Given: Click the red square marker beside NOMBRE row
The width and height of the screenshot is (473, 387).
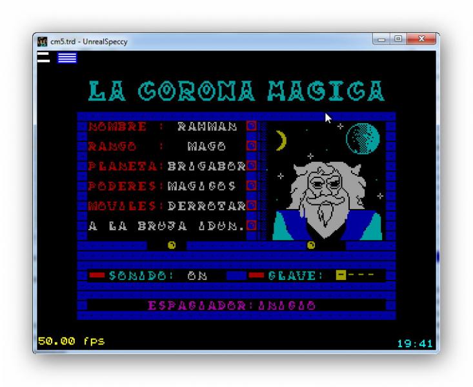Looking at the screenshot, I should [x=252, y=126].
